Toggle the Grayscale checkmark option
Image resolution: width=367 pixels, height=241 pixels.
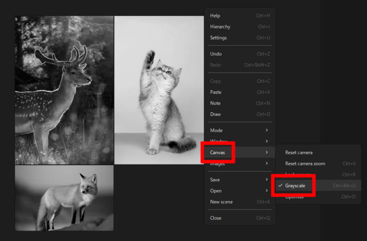[295, 186]
